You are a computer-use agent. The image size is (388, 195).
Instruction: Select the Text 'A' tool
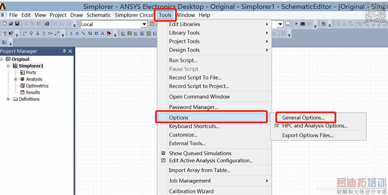tap(103, 33)
